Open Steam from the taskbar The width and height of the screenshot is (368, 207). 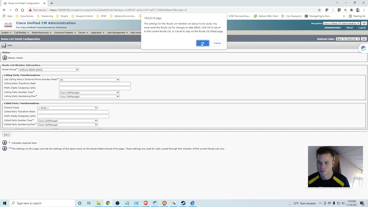(x=183, y=203)
